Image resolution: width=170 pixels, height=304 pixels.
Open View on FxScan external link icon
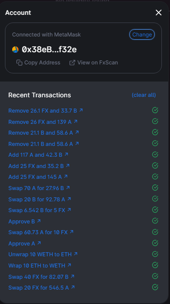click(72, 63)
